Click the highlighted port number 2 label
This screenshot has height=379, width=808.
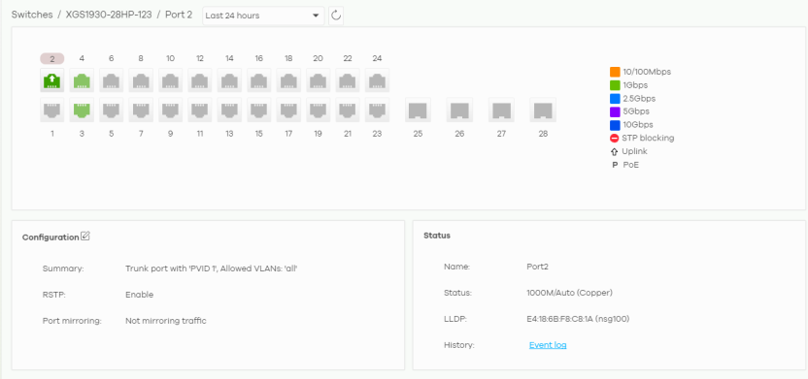click(52, 58)
